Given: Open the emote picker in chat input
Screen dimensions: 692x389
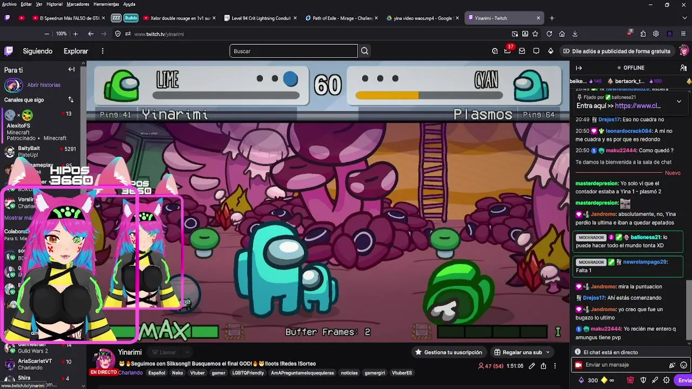Looking at the screenshot, I should [683, 365].
